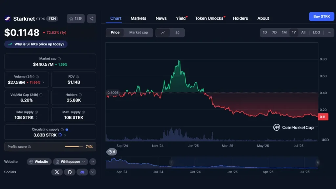Show info for Vol/Mkt Cap (24h)
Viewport: 336px width, 189px height.
coord(41,95)
